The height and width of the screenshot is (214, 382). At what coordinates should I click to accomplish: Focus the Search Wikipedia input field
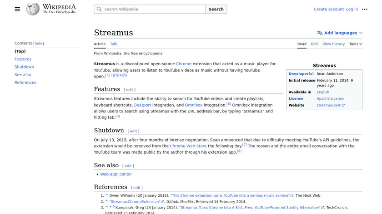pos(150,9)
